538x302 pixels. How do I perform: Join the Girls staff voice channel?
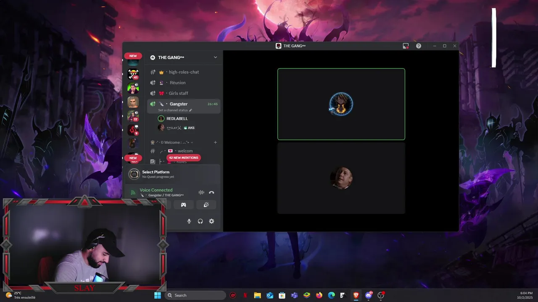click(184, 93)
